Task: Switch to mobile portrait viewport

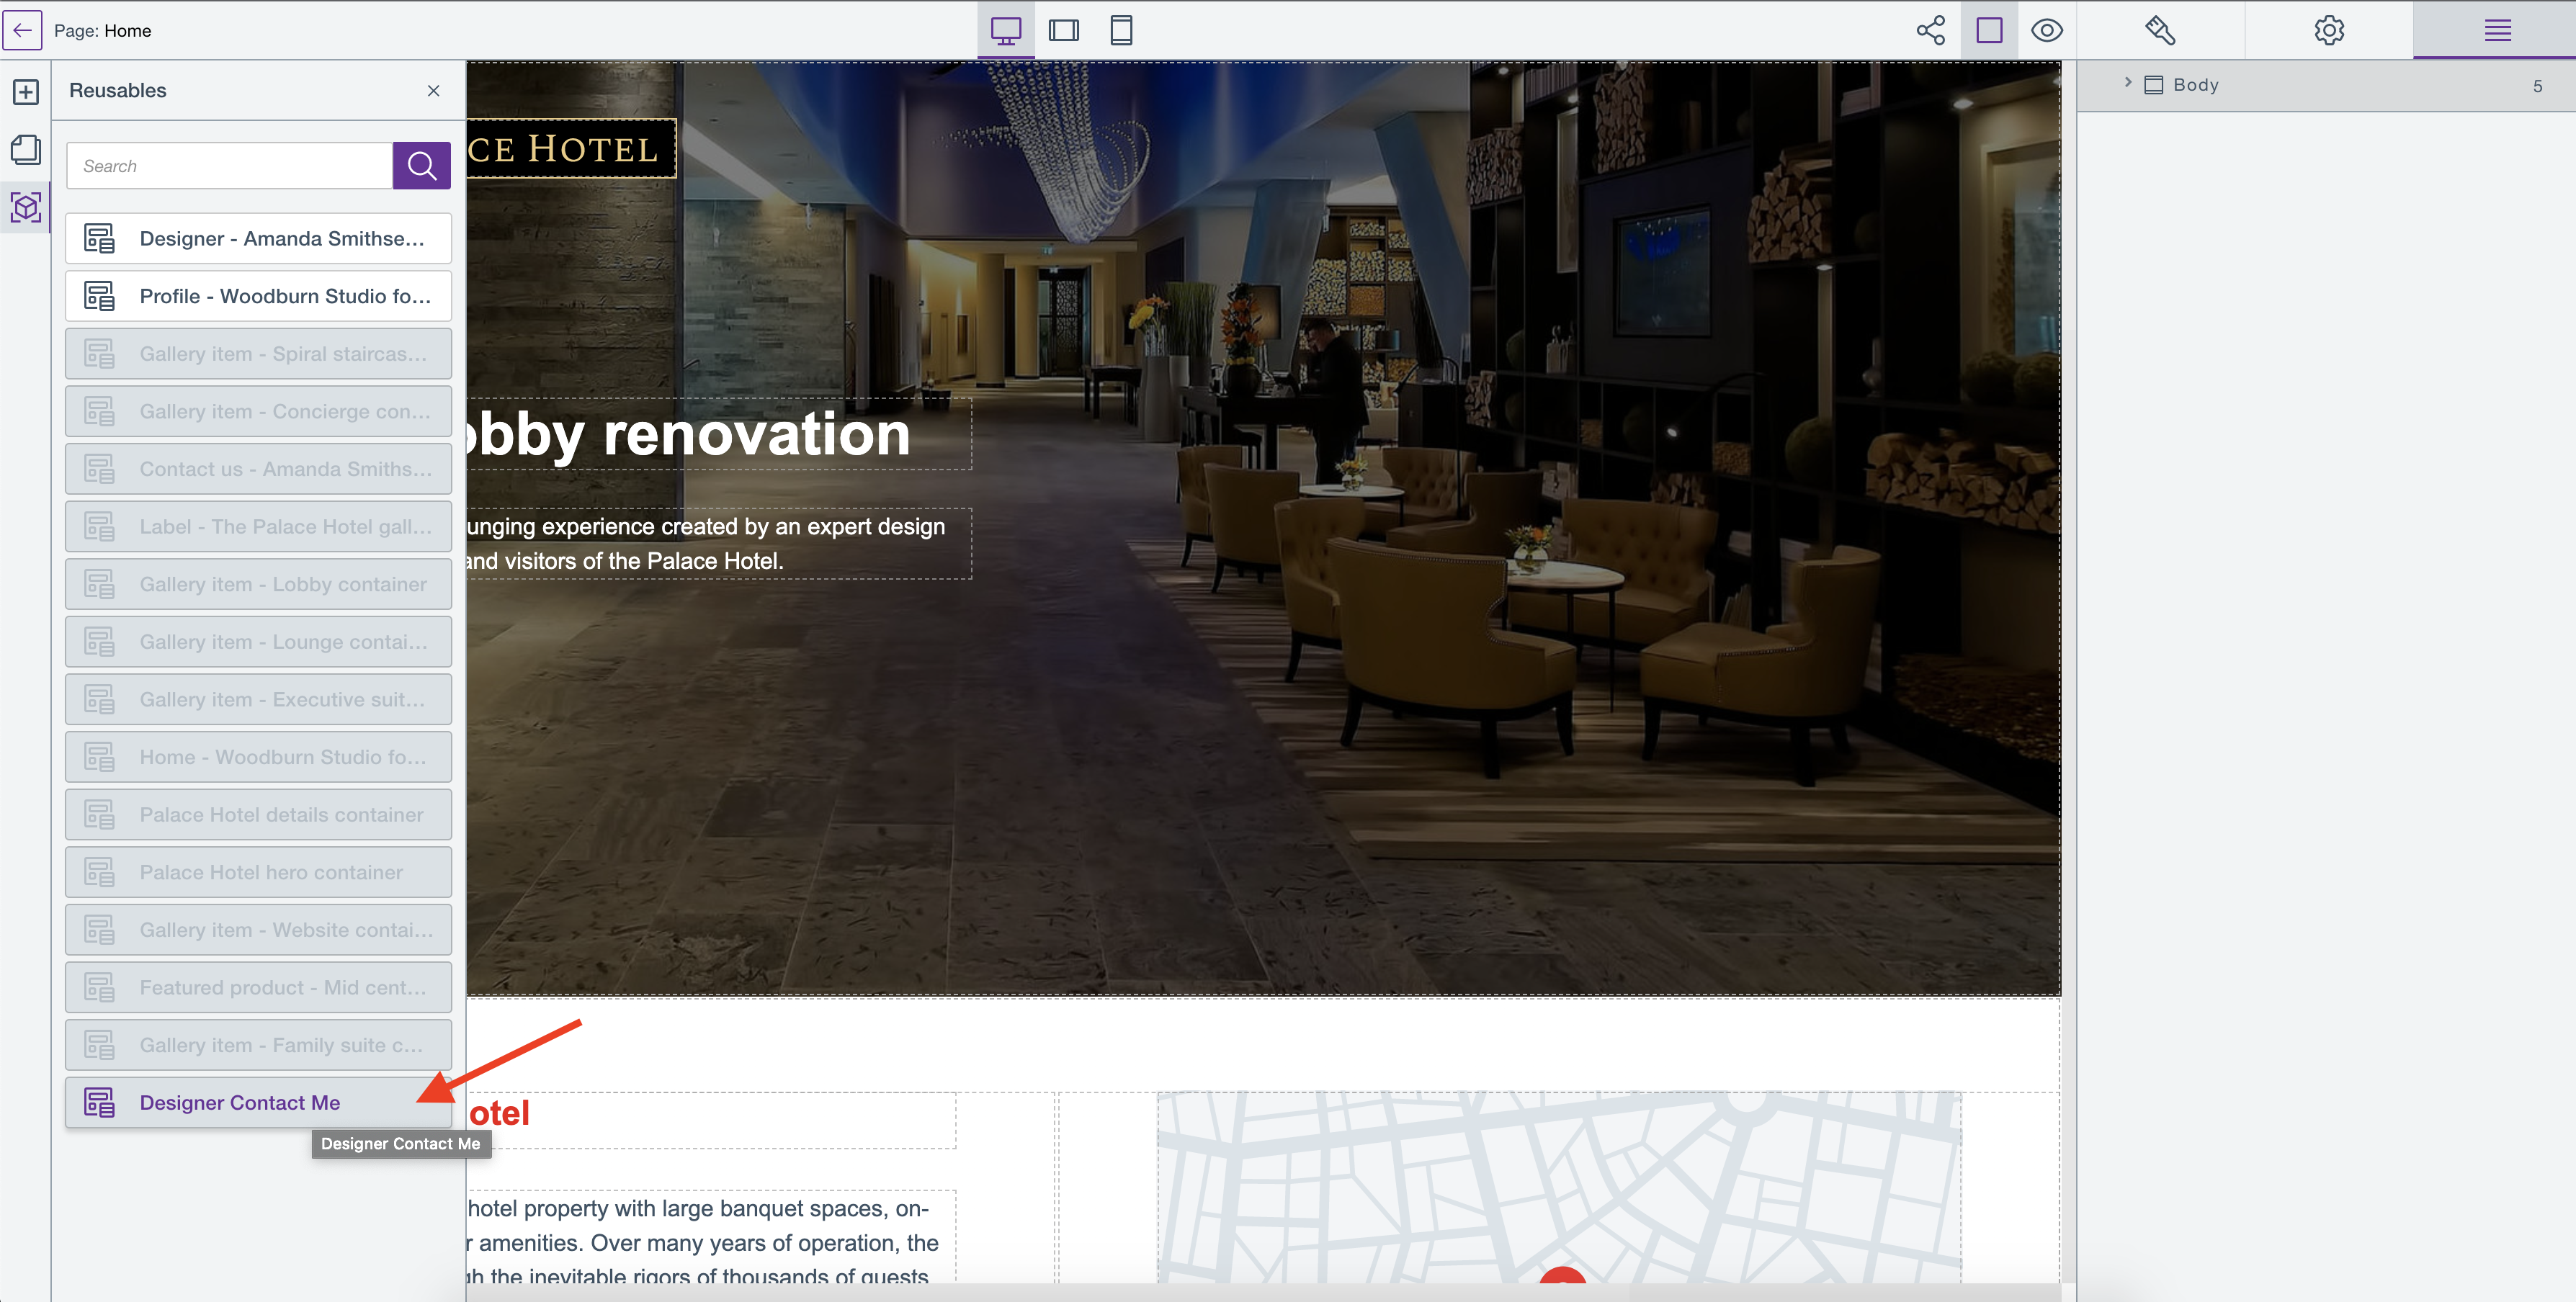Action: (1121, 30)
